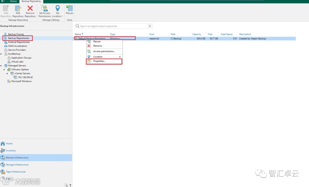Select Backup Proxies in the tree
The height and width of the screenshot is (187, 309).
(x=16, y=34)
